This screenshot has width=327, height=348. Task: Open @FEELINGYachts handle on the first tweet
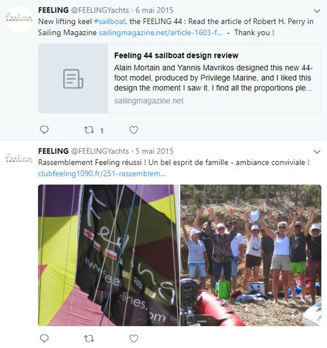99,10
